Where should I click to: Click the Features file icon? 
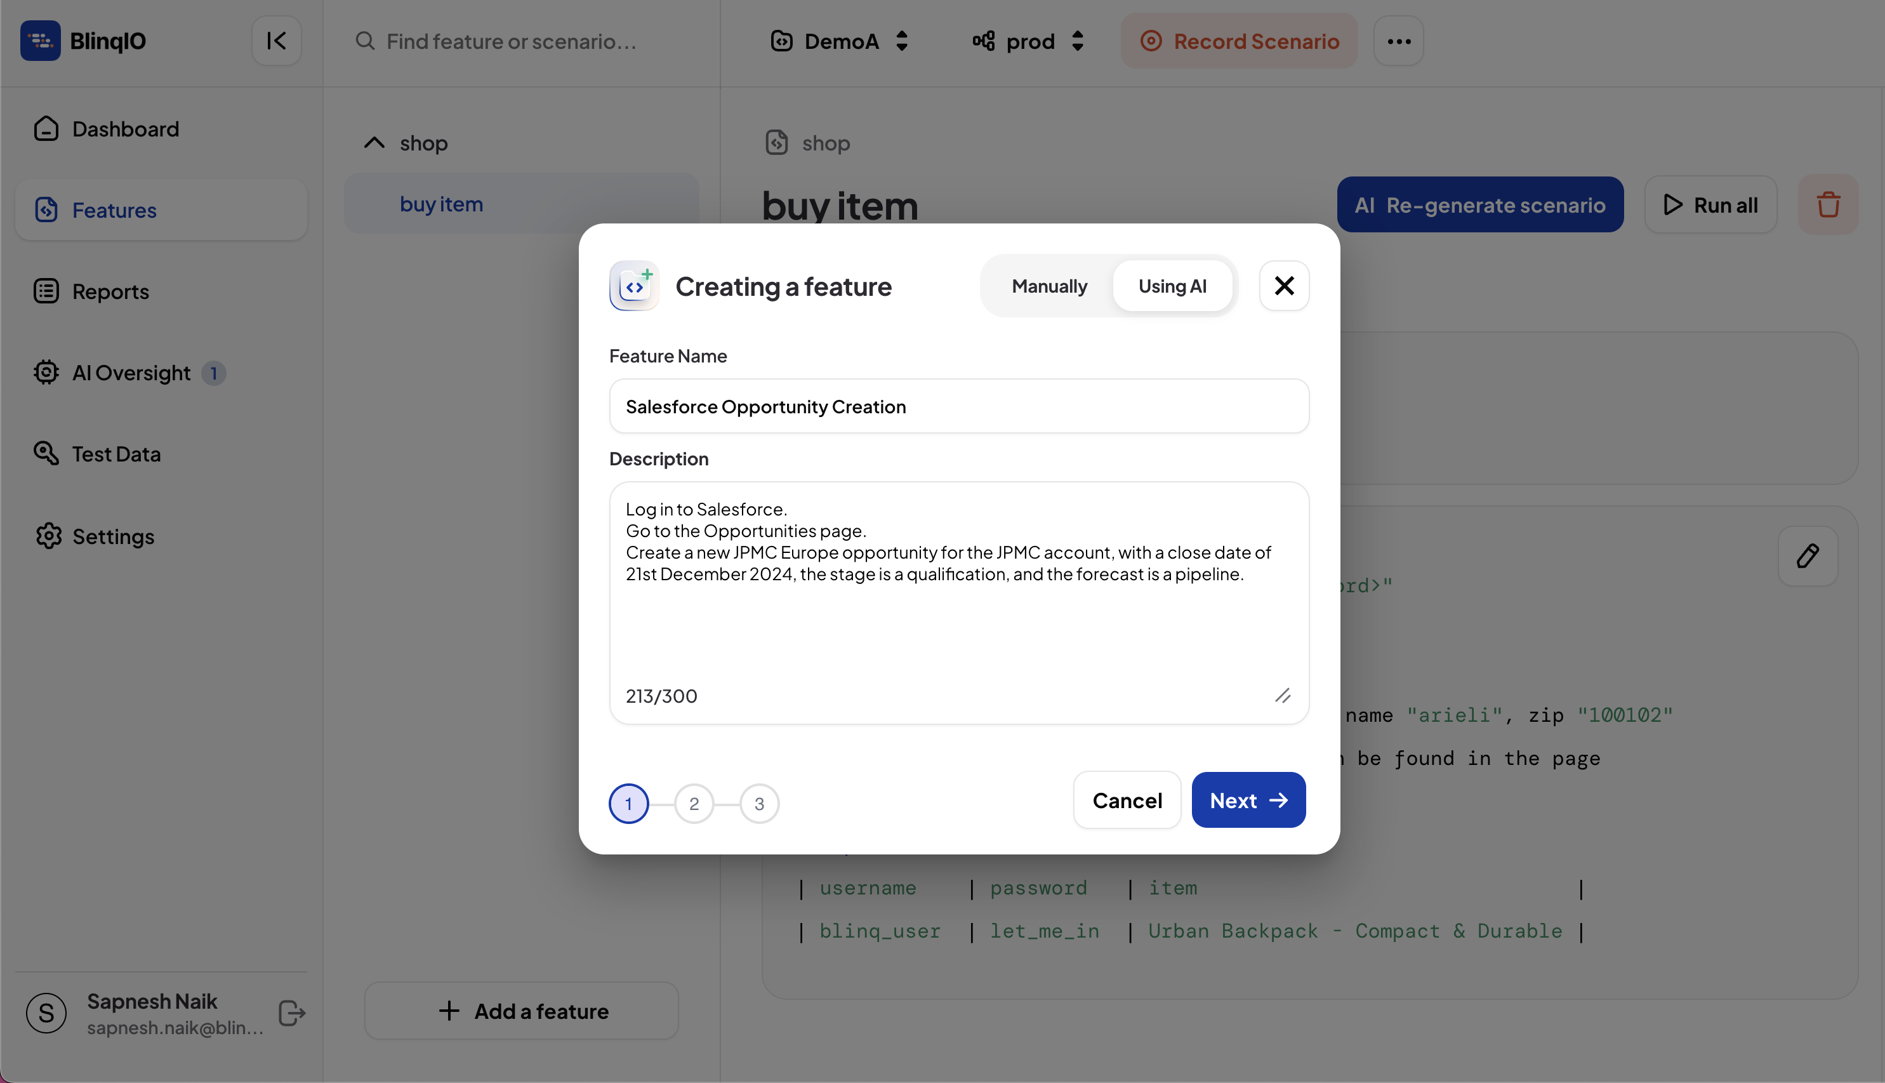tap(46, 209)
